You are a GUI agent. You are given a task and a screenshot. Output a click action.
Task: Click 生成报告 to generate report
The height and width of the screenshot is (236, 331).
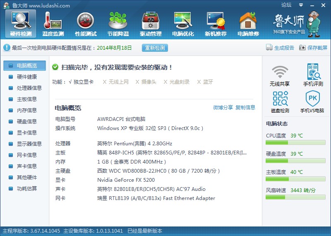pos(284,48)
